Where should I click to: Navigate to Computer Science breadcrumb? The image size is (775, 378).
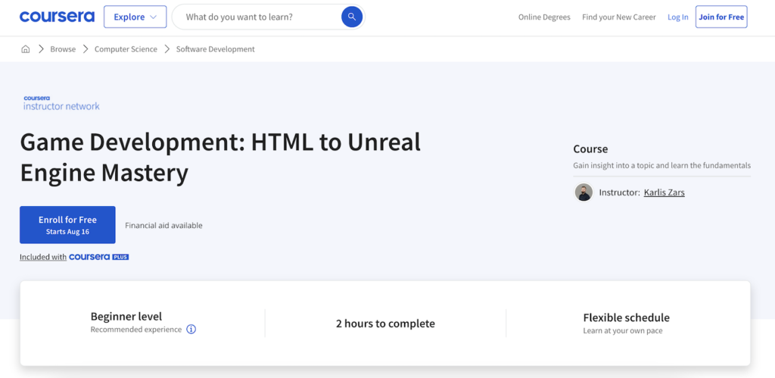[126, 49]
